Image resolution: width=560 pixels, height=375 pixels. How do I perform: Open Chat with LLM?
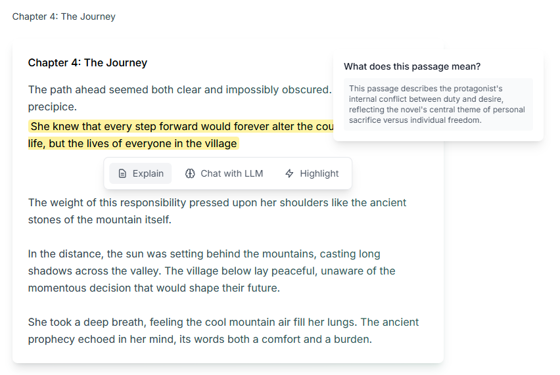[224, 173]
